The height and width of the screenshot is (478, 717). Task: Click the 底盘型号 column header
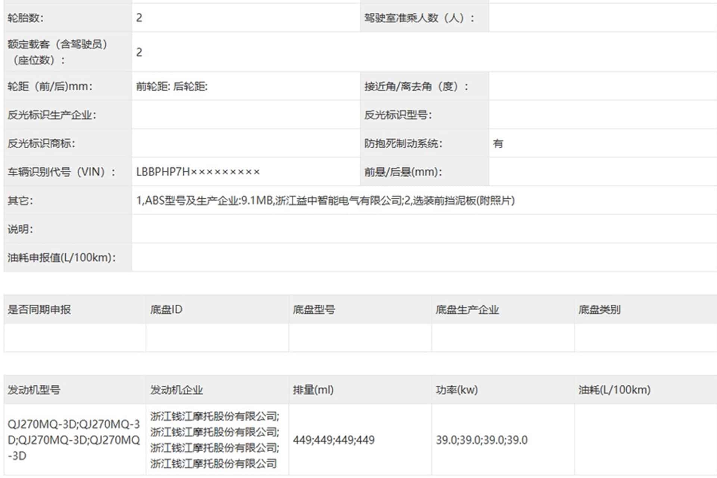pos(314,309)
